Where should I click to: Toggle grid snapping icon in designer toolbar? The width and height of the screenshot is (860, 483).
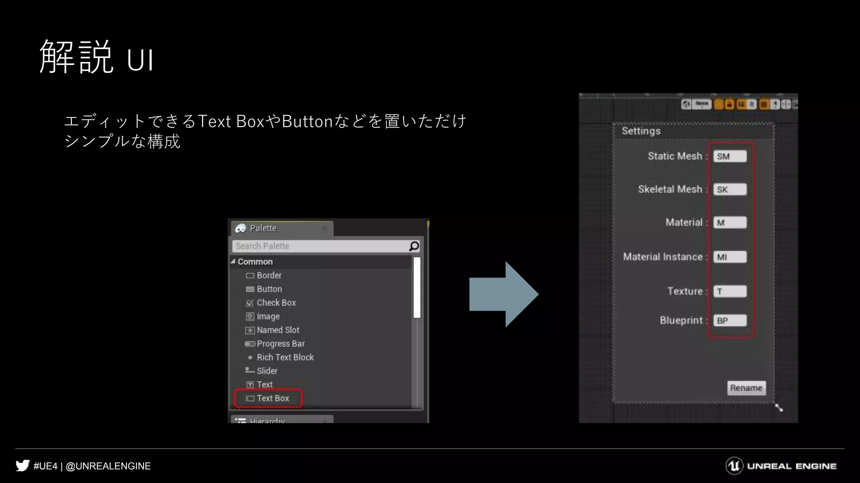pyautogui.click(x=764, y=104)
